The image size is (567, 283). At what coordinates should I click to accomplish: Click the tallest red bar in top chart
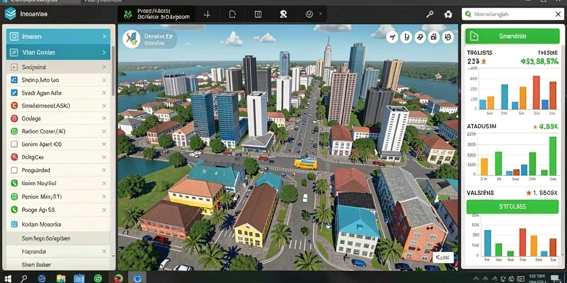(536, 92)
